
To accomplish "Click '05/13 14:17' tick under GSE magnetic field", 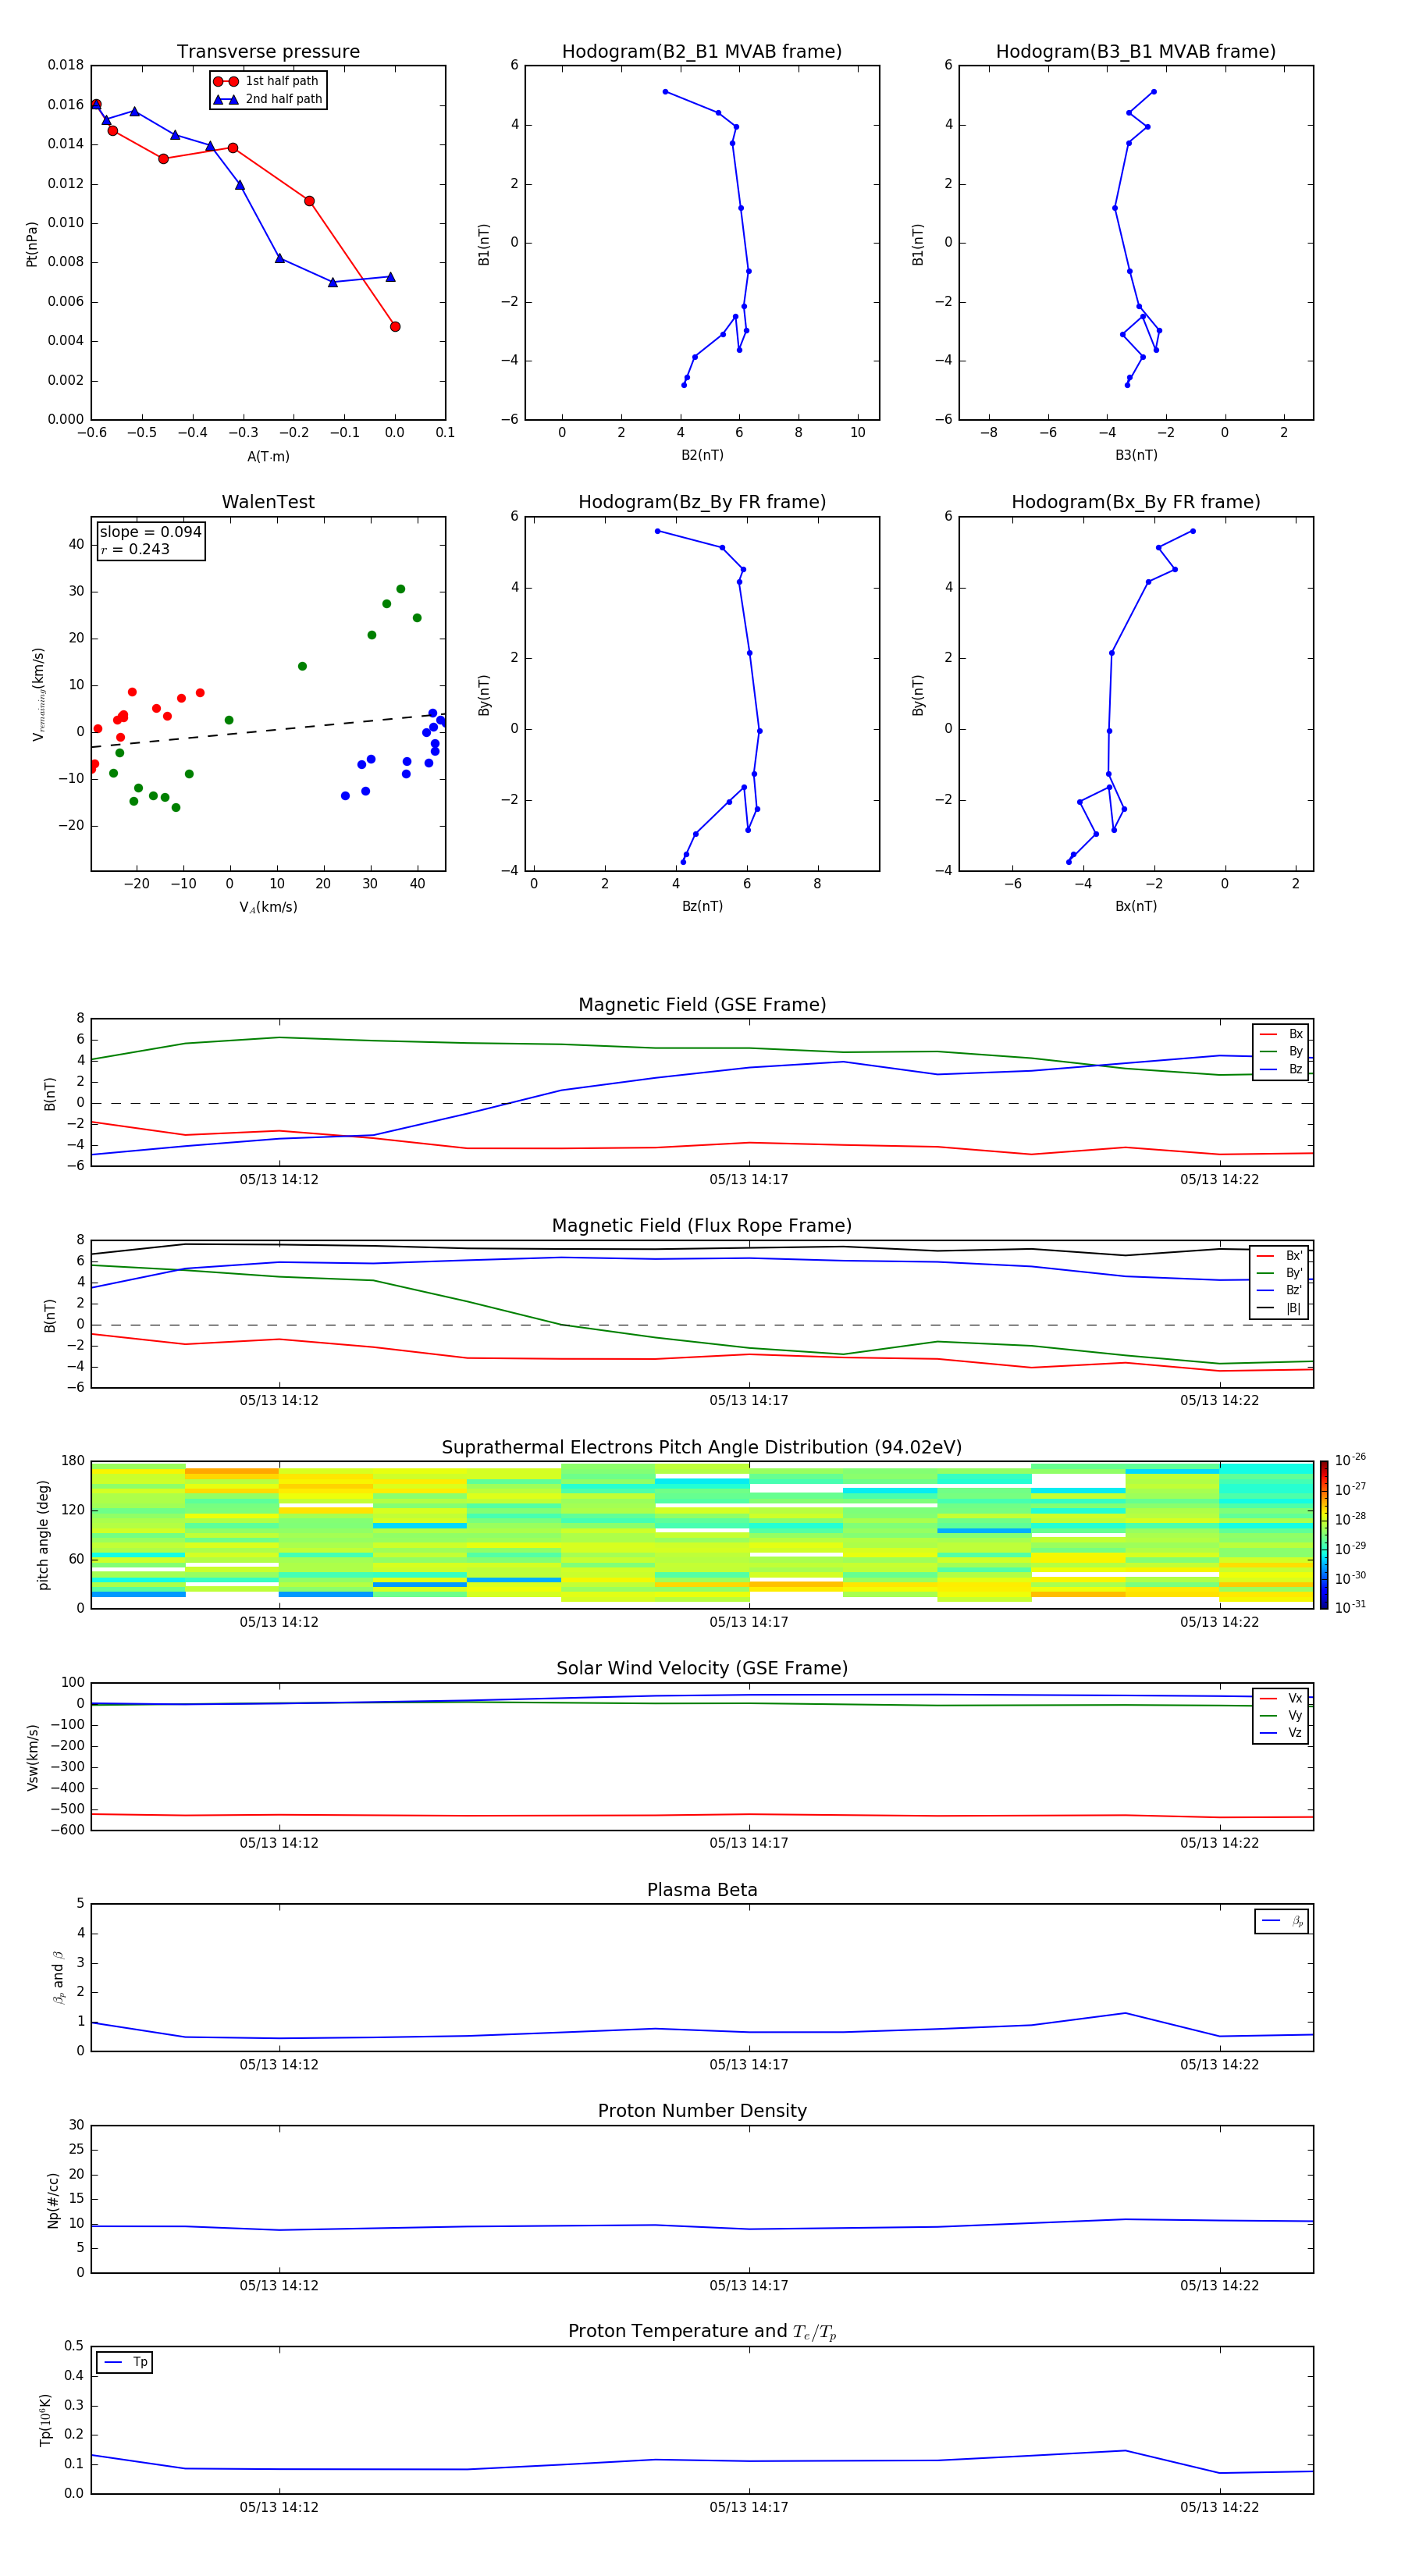I will (749, 1180).
